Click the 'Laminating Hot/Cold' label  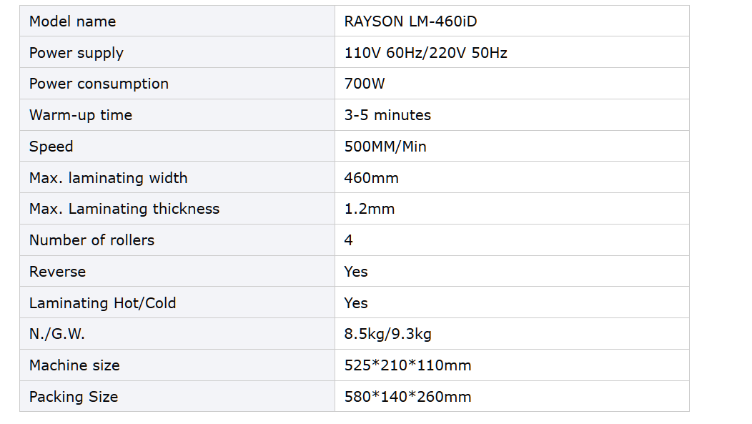pos(102,303)
